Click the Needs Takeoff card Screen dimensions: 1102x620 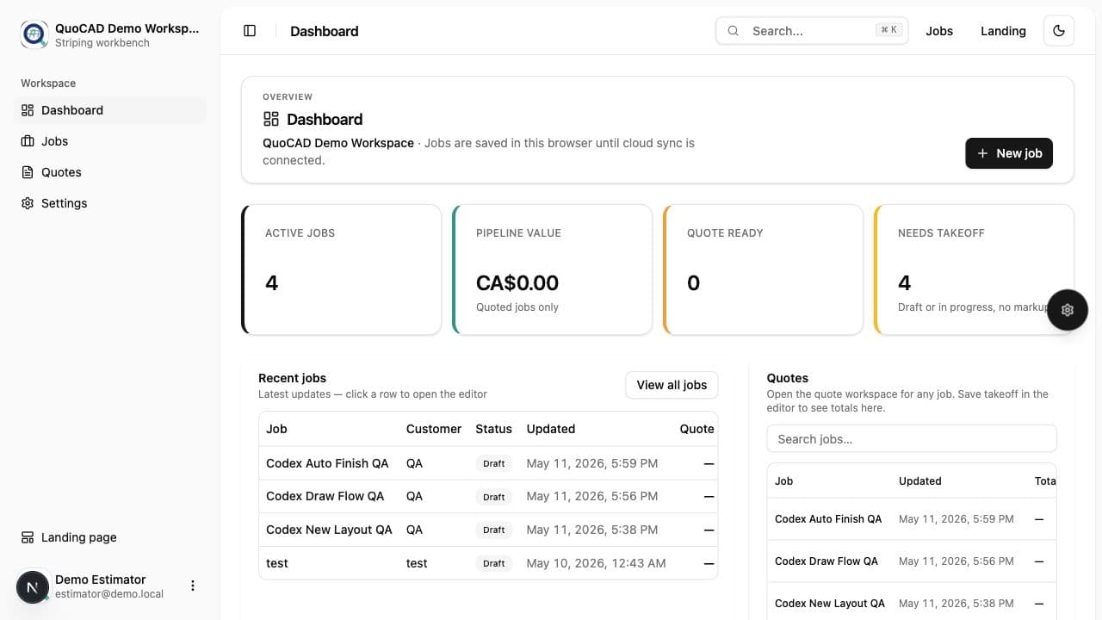point(975,269)
